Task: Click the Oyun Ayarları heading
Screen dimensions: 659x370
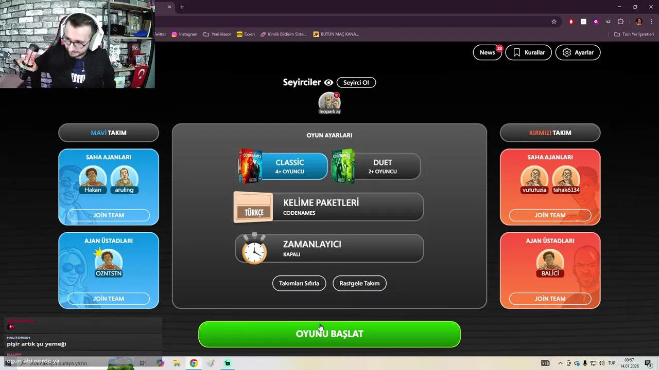Action: 329,135
